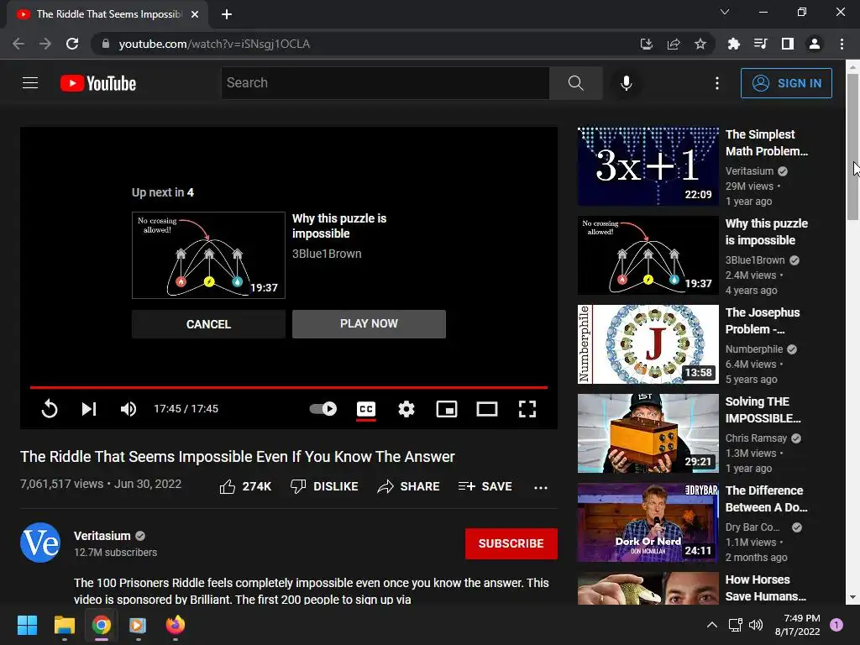Click the address bar URL
The image size is (860, 645).
pyautogui.click(x=214, y=44)
